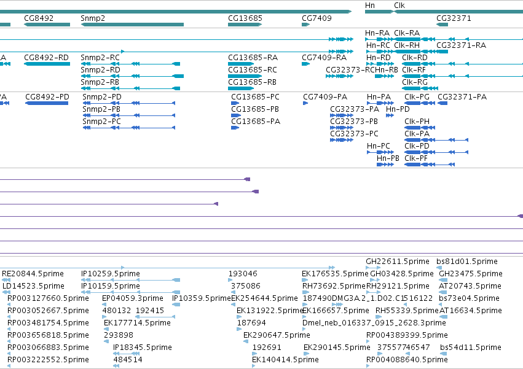The image size is (523, 369).
Task: Select the Hn-RC transcript label
Action: pos(378,45)
